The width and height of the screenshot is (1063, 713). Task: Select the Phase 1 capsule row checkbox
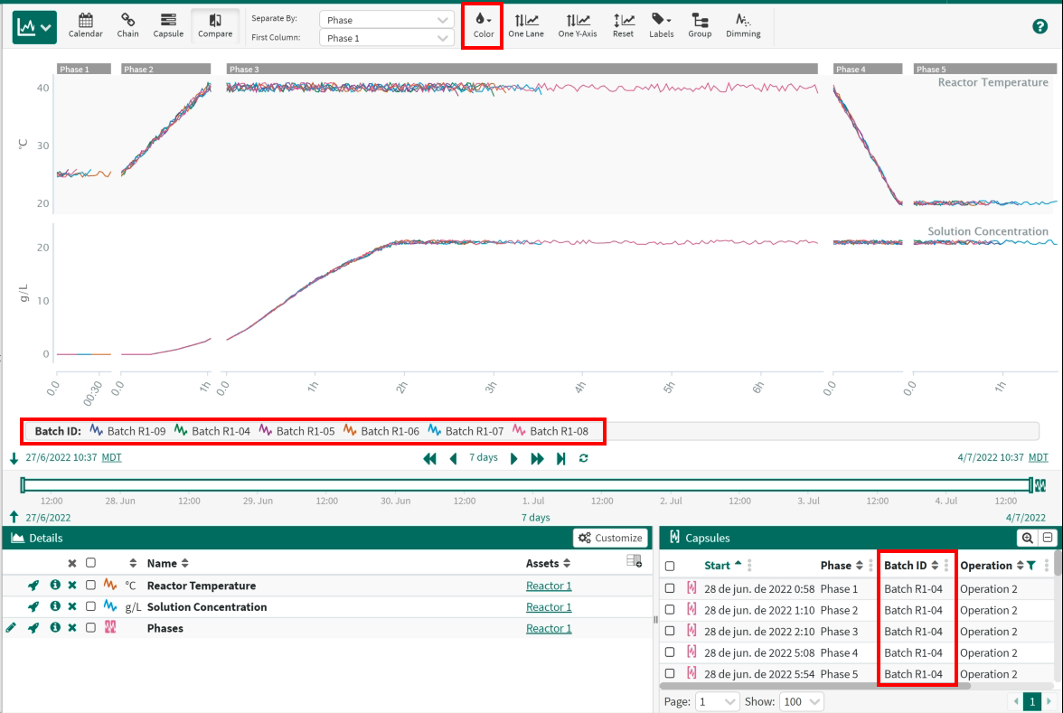tap(670, 588)
